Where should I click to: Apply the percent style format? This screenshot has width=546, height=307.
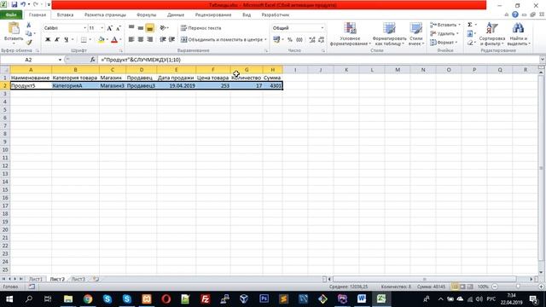(x=290, y=40)
